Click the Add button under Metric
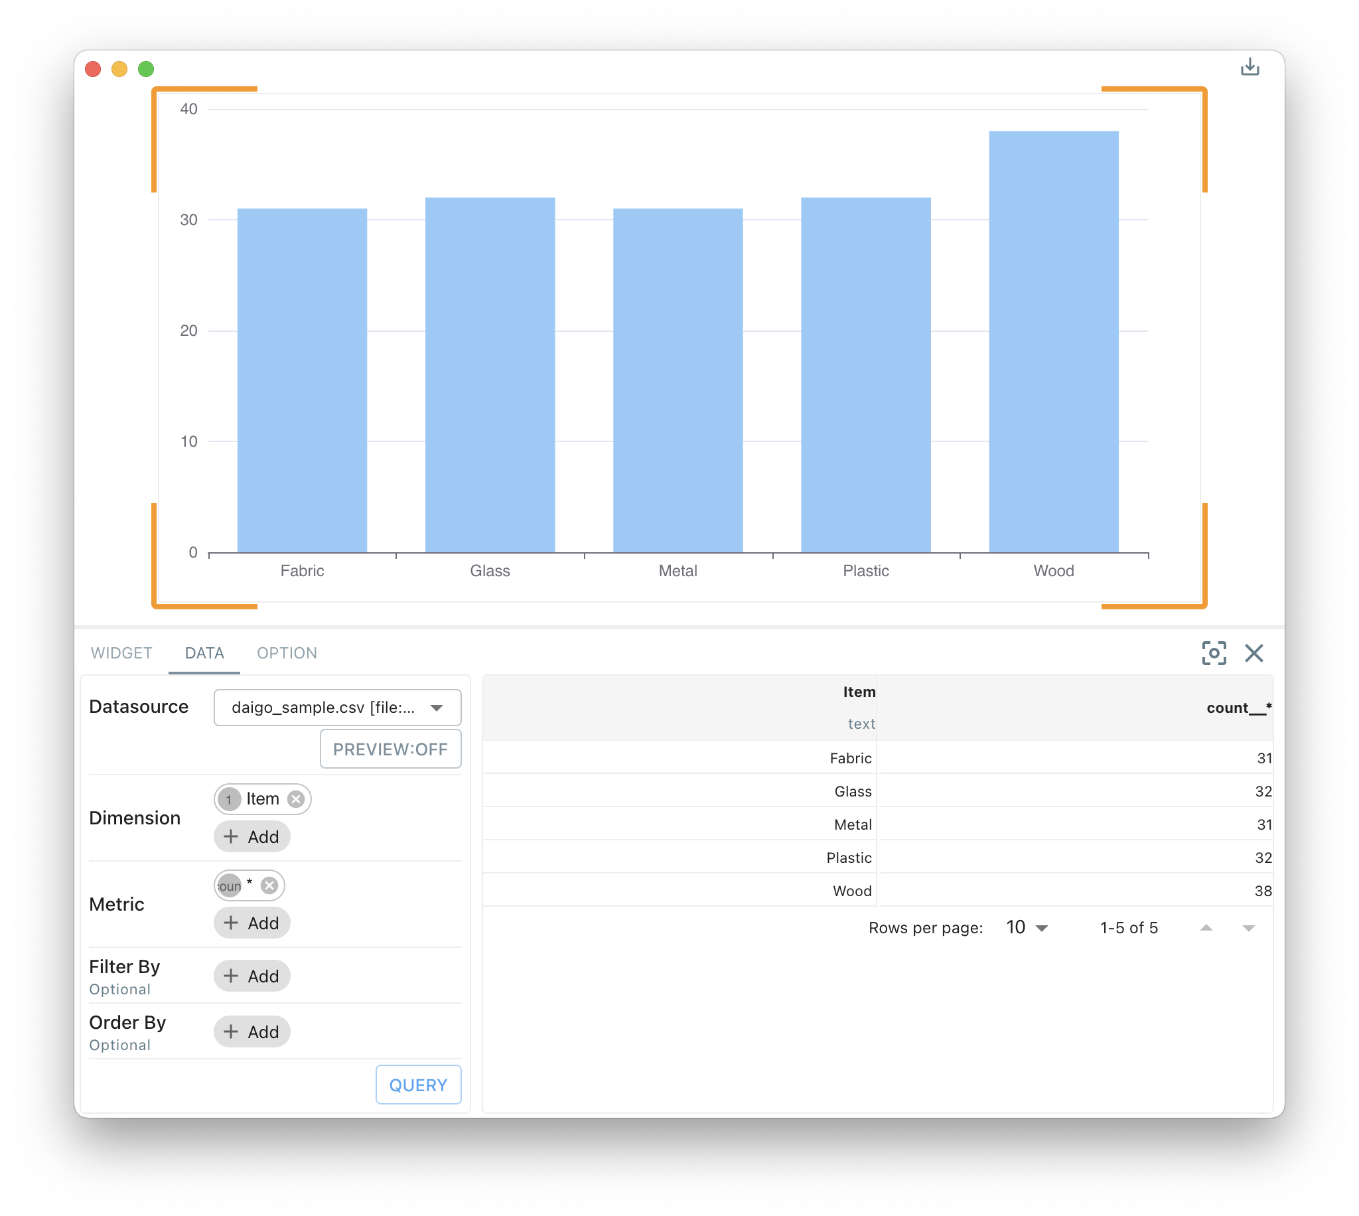1359x1216 pixels. [x=251, y=923]
